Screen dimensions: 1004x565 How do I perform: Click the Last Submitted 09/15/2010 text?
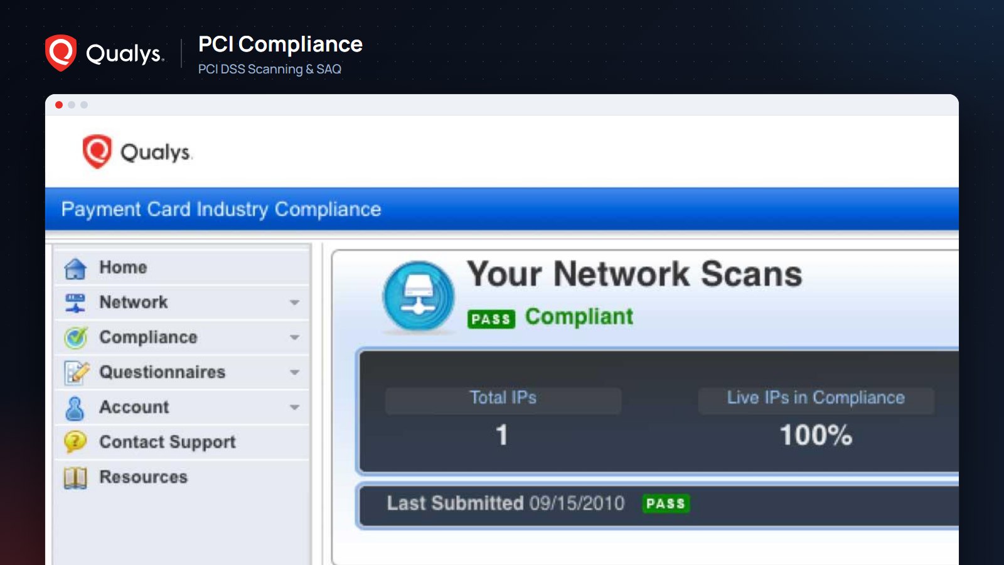(x=506, y=503)
